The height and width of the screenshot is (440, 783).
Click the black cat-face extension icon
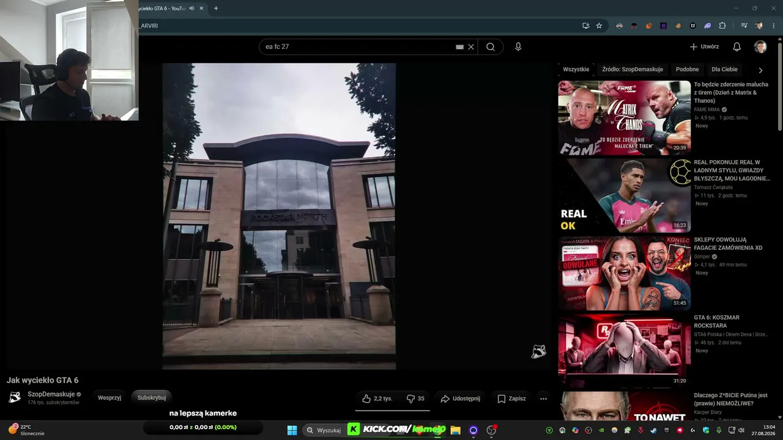pyautogui.click(x=693, y=26)
